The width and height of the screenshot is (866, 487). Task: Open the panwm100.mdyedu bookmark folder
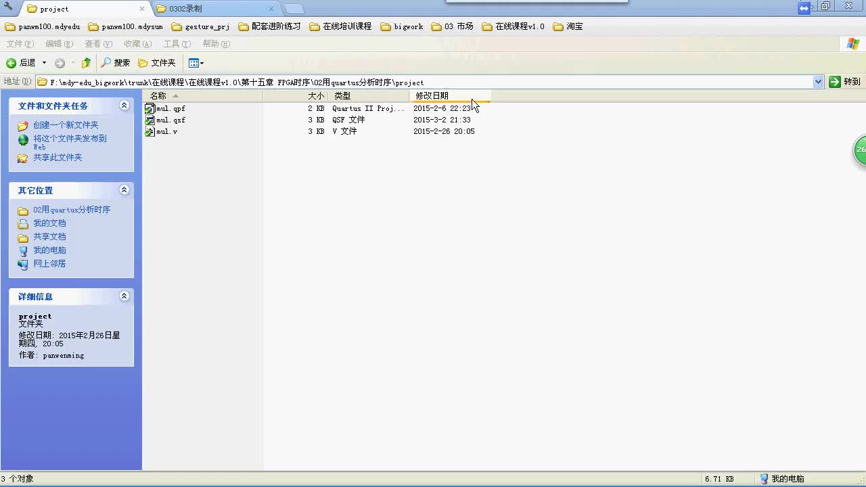[x=43, y=26]
